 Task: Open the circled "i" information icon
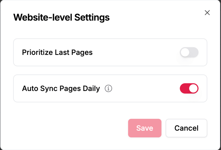[x=108, y=88]
